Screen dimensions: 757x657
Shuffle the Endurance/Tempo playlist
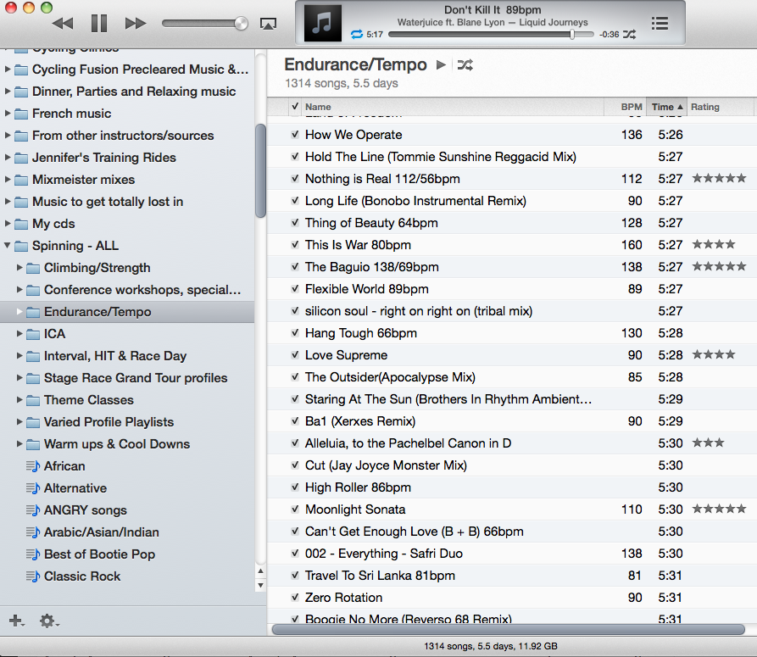pos(465,64)
